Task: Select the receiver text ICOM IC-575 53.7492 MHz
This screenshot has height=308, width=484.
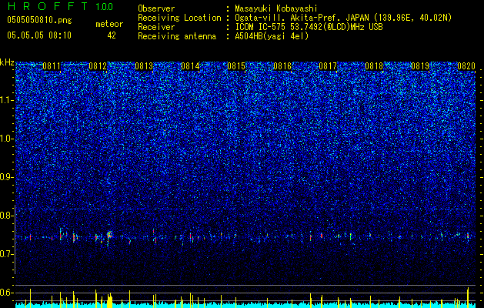Action: click(309, 27)
